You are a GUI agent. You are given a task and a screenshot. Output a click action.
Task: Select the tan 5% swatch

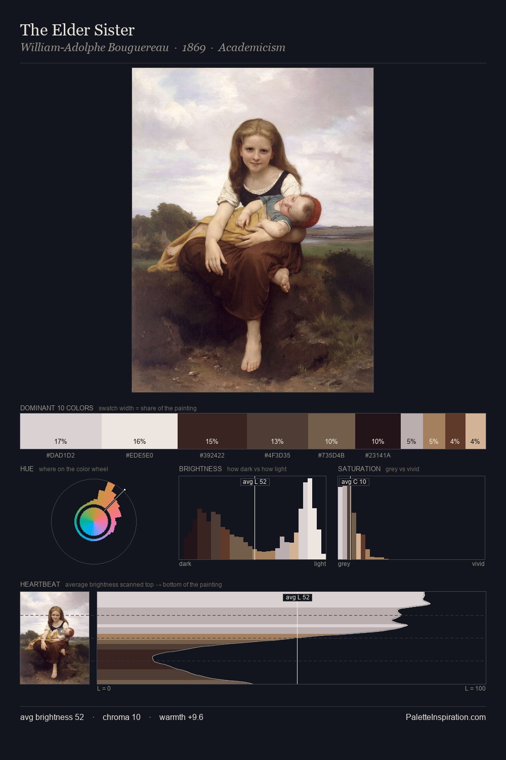tap(434, 431)
